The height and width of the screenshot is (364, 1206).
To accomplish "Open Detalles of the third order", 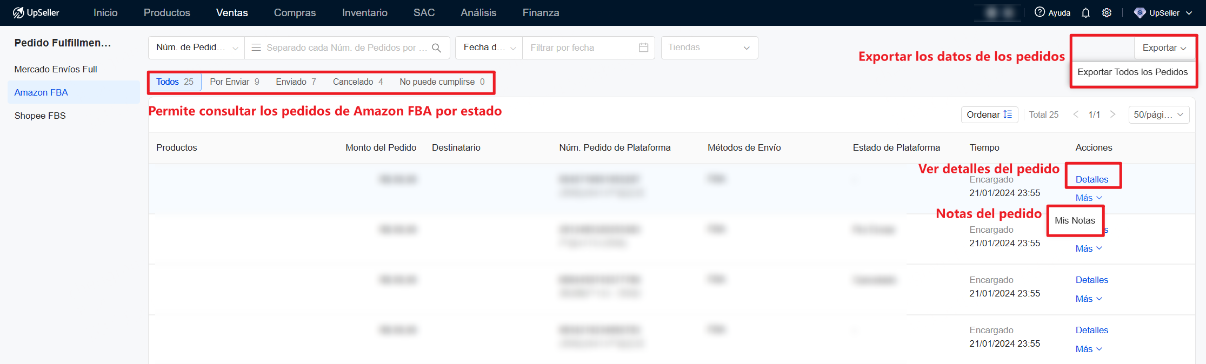I will coord(1091,280).
